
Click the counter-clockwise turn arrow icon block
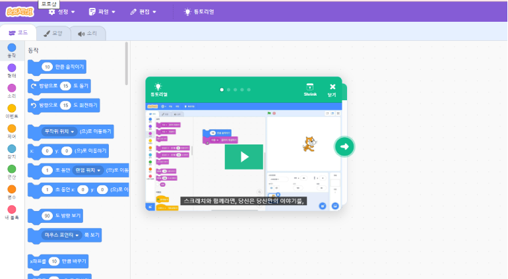click(34, 106)
